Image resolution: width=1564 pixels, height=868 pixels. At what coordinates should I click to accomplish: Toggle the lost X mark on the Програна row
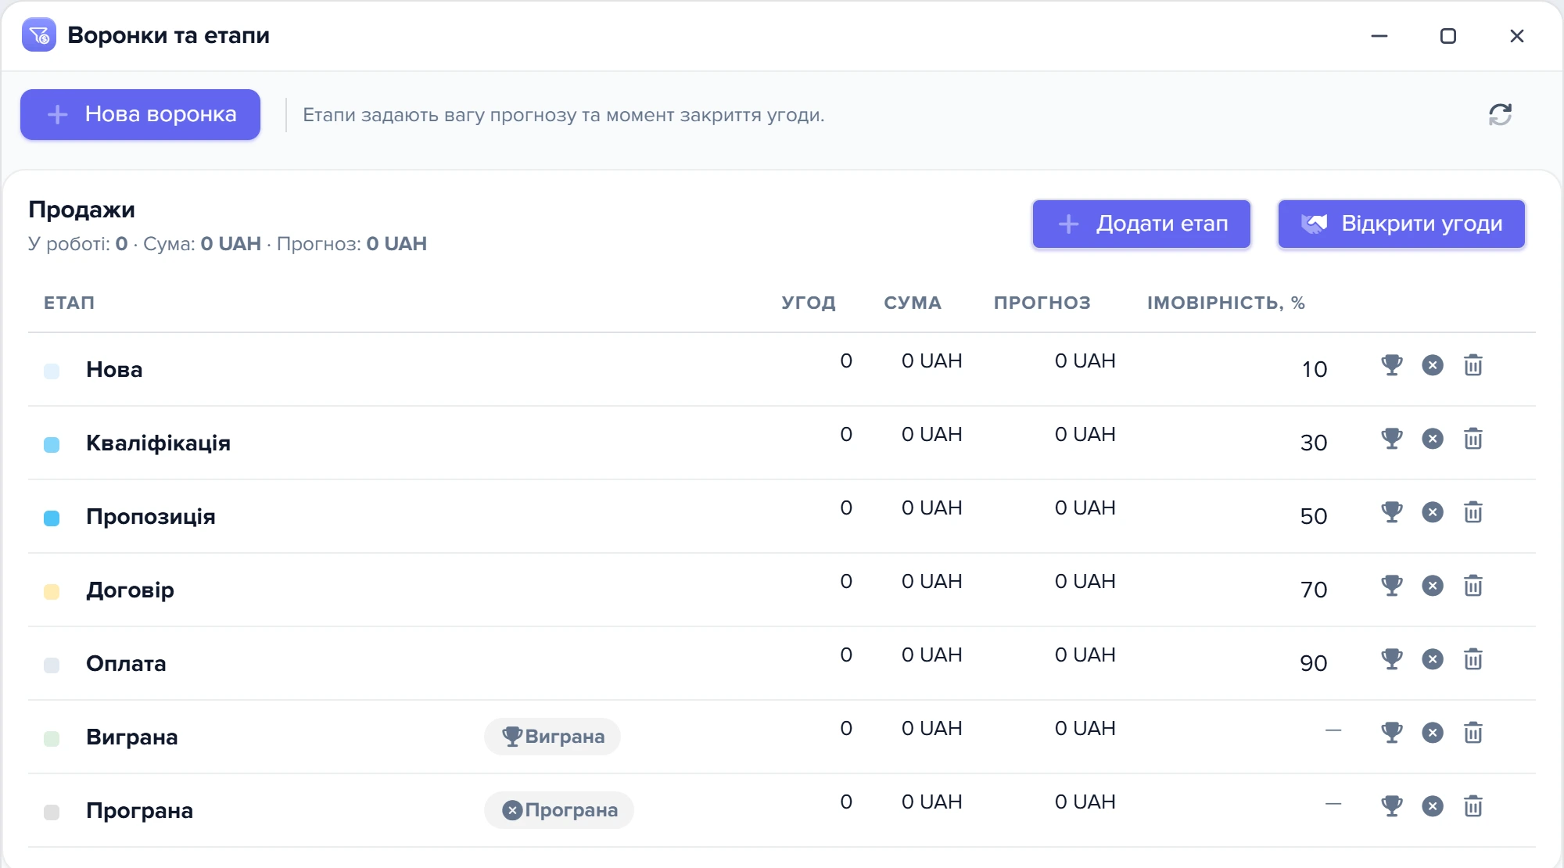pyautogui.click(x=1433, y=806)
